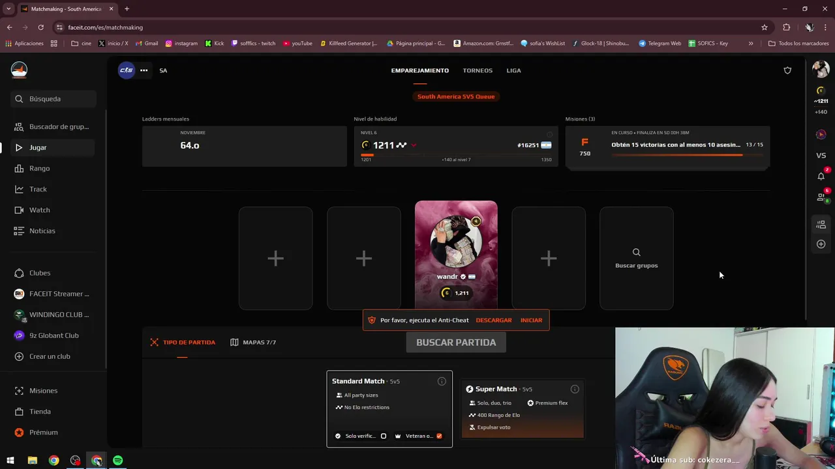Select the Super Match card
This screenshot has height=469, width=835.
[523, 409]
